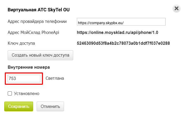The height and width of the screenshot is (120, 183).
Task: Click the empty right part of provider address field
Action: (x=145, y=22)
